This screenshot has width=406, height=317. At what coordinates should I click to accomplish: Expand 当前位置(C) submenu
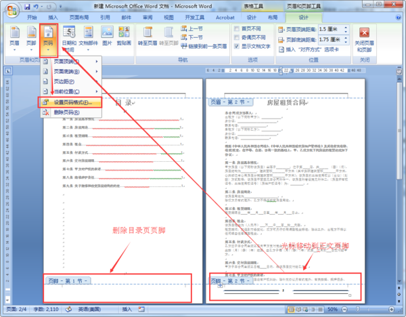tap(71, 91)
